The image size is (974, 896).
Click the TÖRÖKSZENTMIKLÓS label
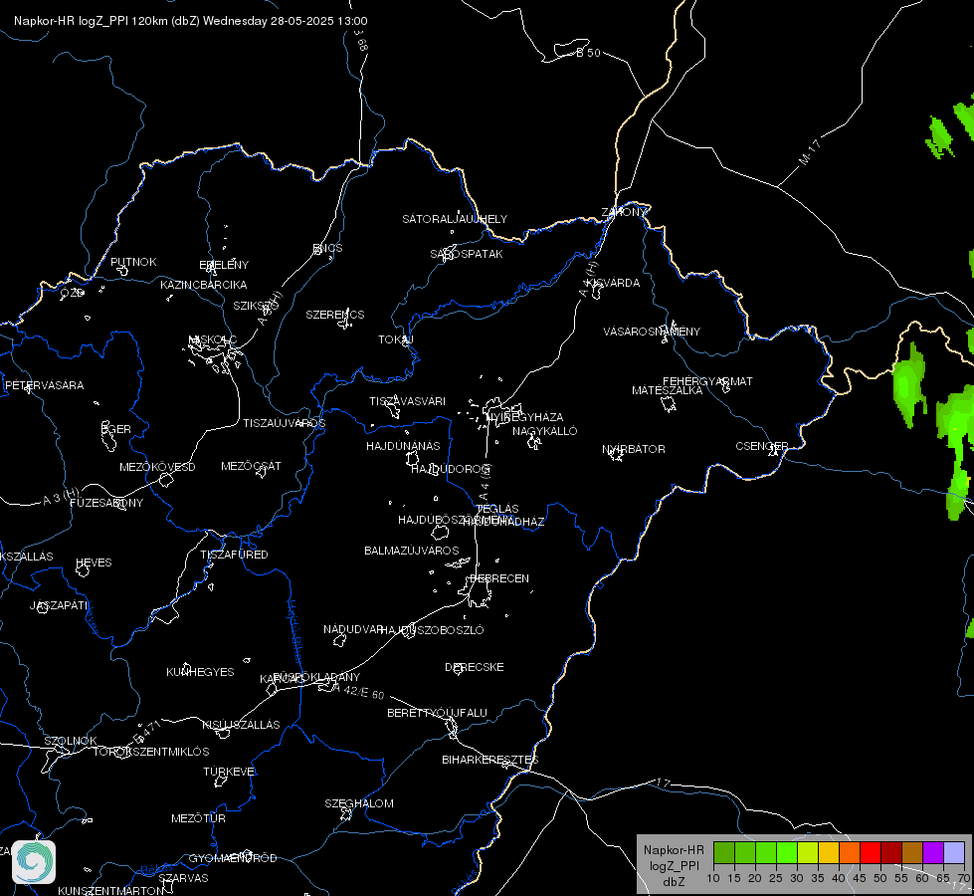tap(151, 752)
